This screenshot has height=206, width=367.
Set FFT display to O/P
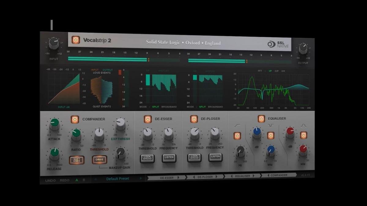click(276, 71)
